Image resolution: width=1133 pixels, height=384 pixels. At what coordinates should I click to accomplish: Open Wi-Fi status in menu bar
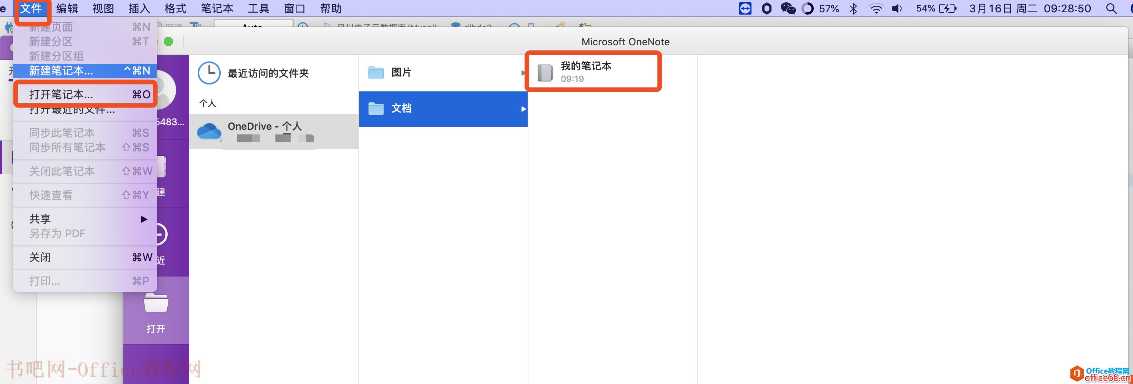tap(876, 8)
